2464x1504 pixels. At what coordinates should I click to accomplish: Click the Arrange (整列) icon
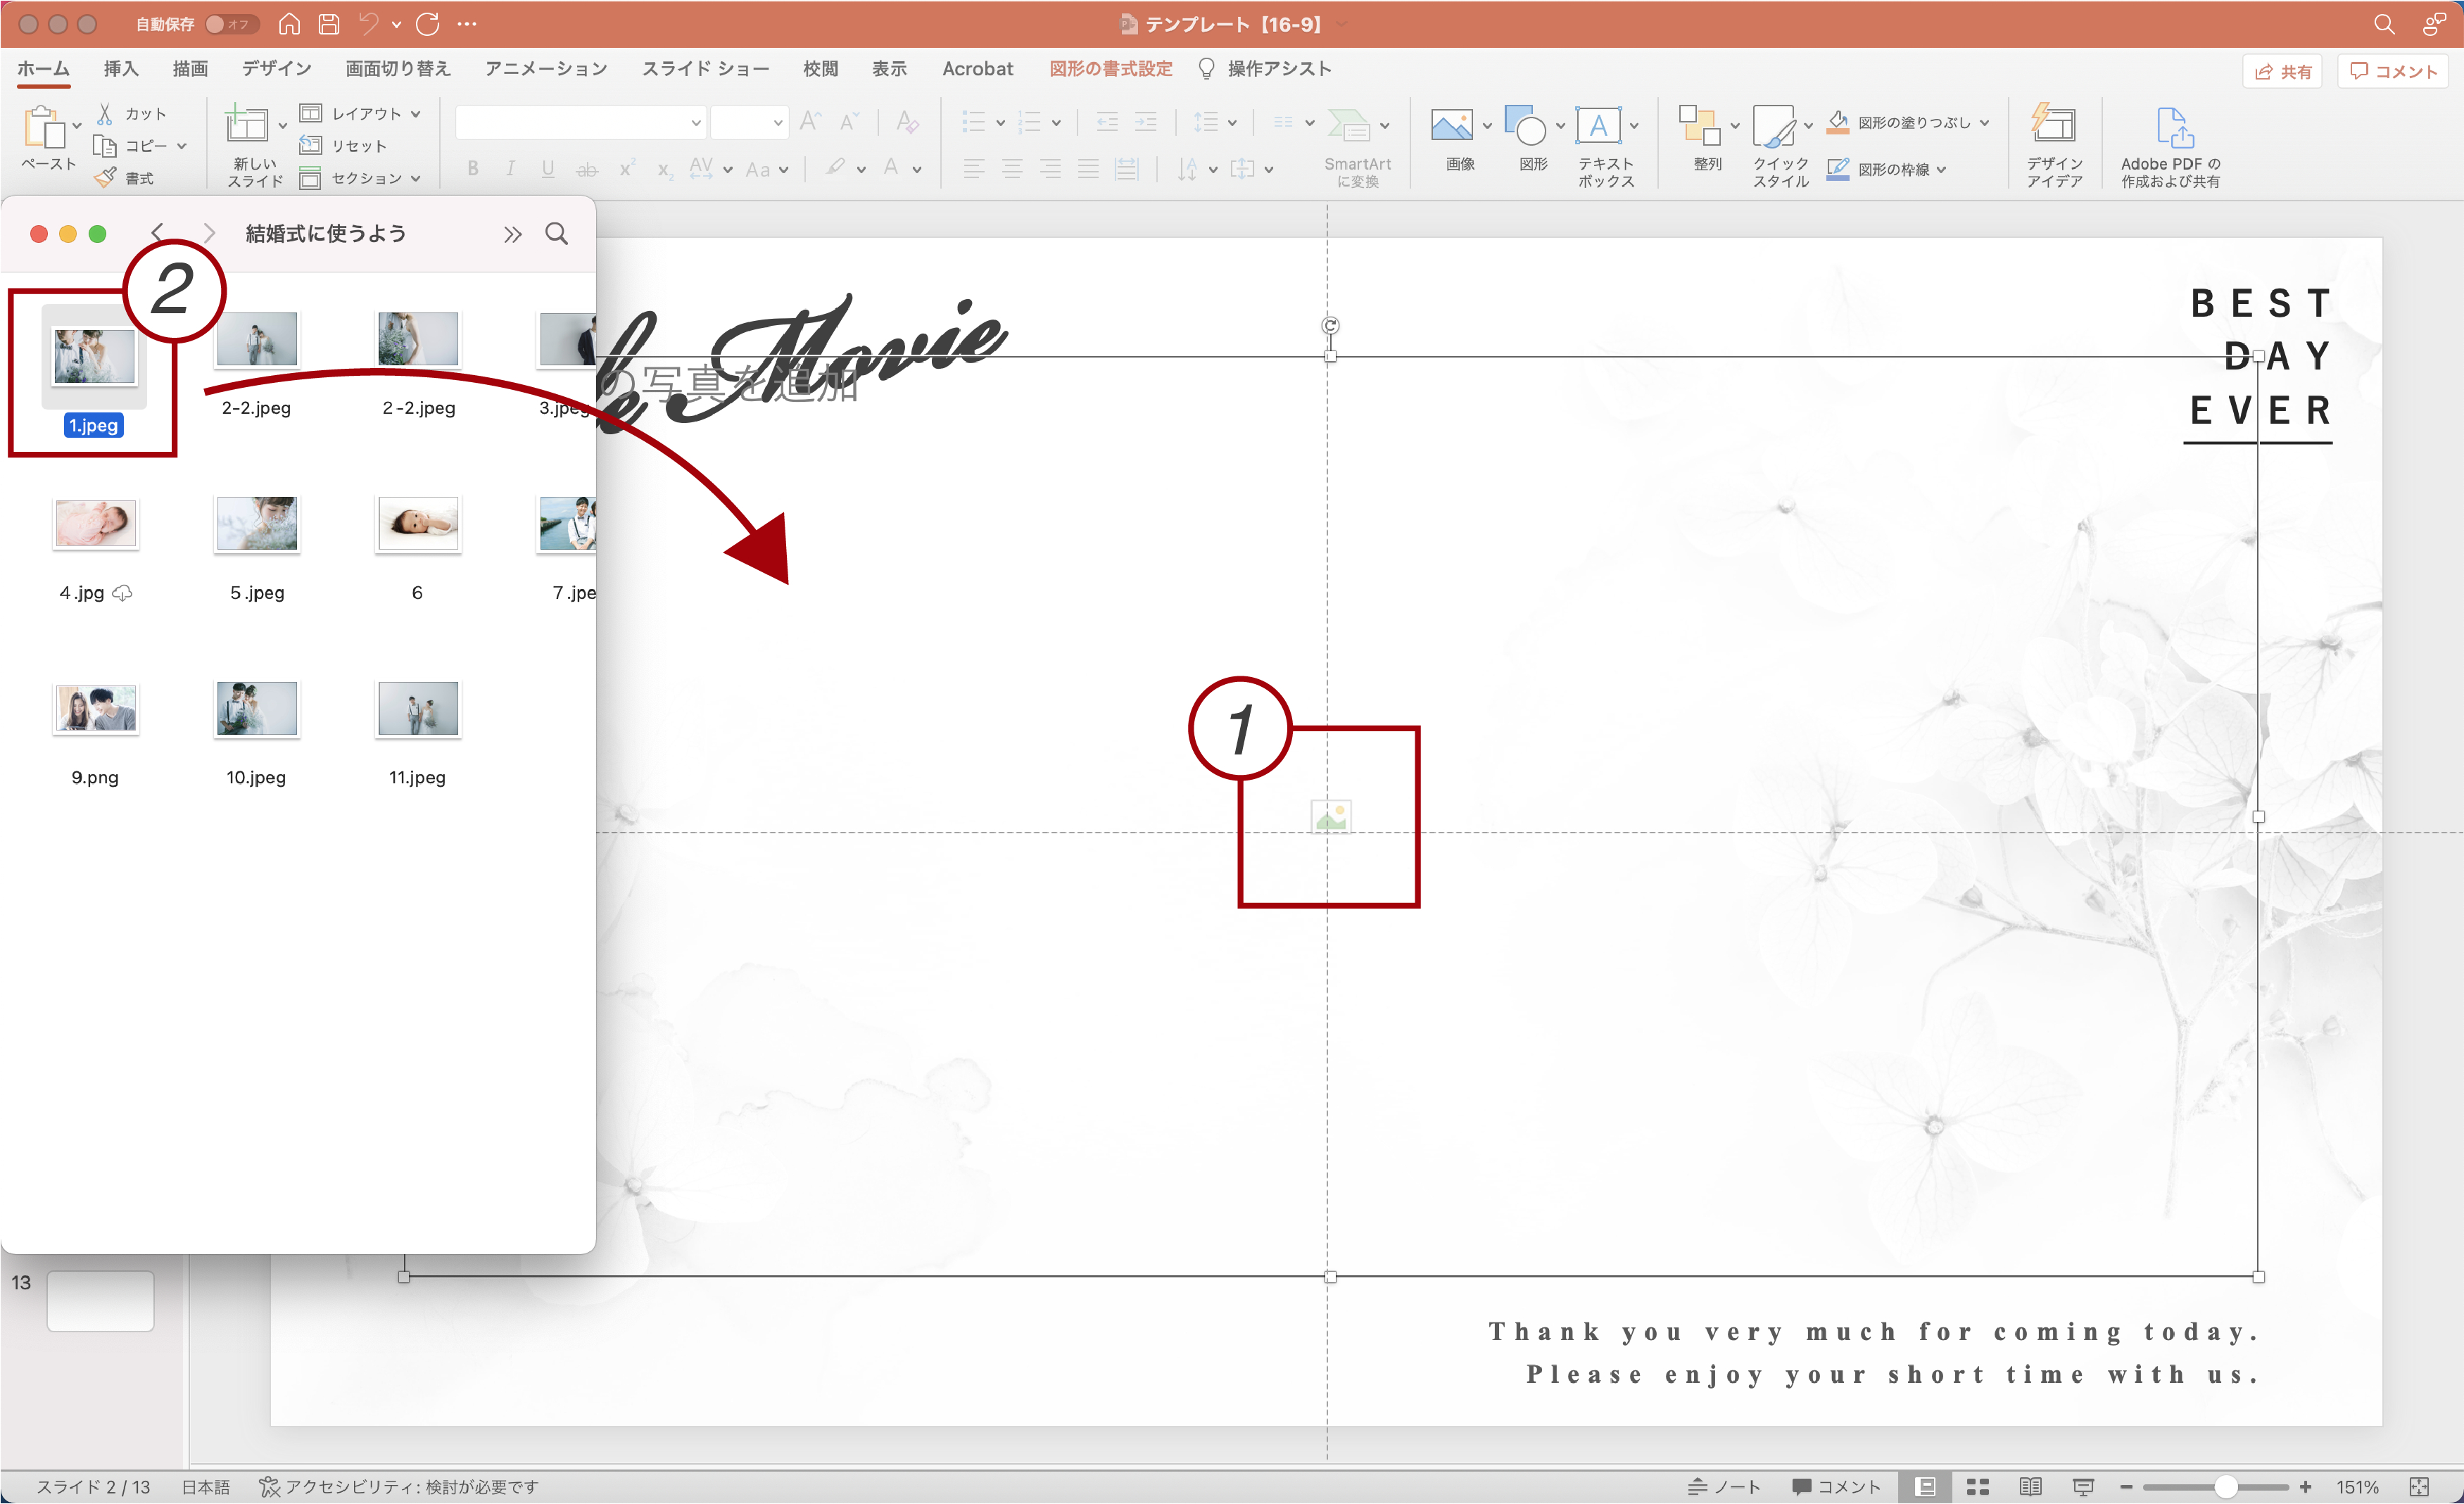click(x=1699, y=126)
